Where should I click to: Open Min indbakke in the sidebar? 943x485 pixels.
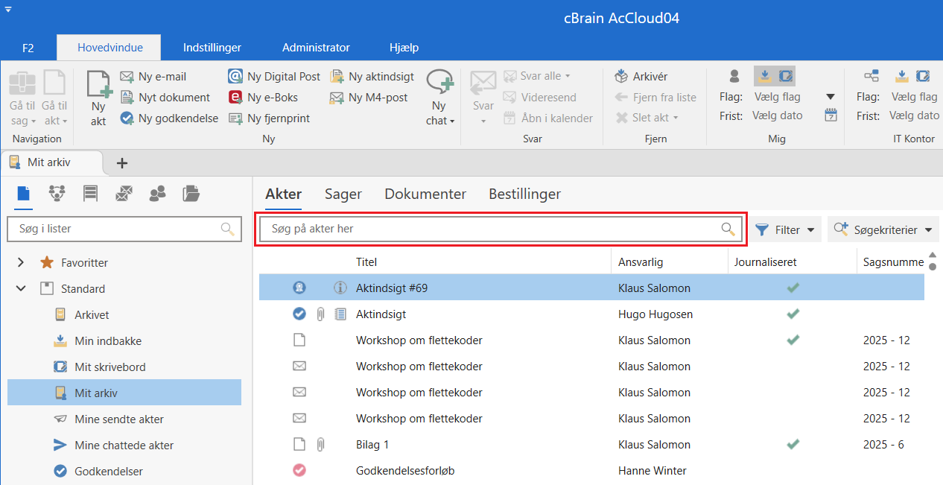point(108,340)
